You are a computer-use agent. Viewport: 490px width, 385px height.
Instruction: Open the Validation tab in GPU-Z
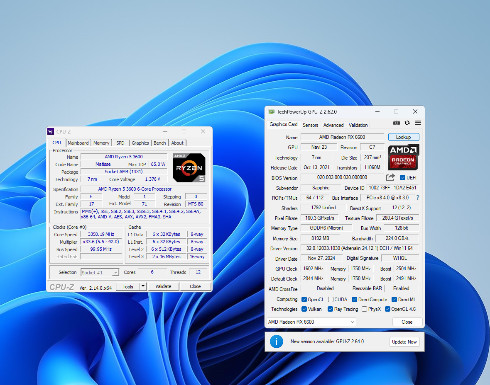coord(358,125)
